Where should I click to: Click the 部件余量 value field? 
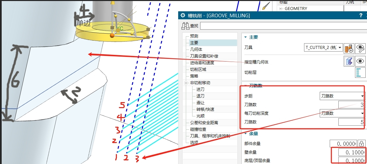tap(344, 143)
